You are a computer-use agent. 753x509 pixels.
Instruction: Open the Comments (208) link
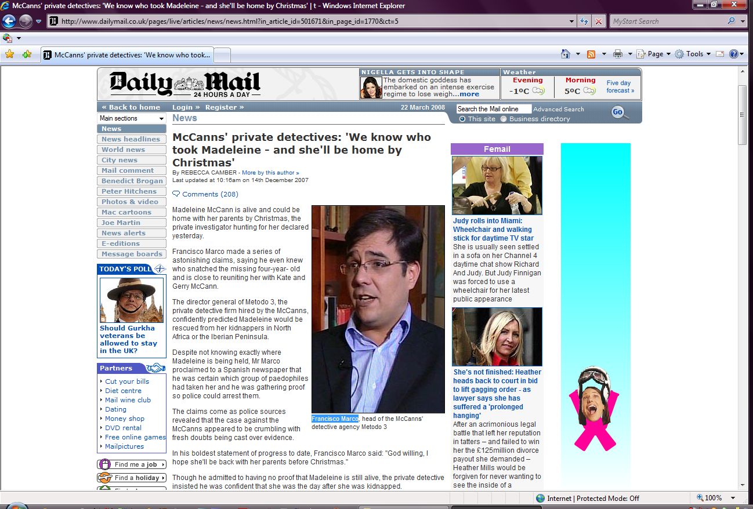point(209,194)
